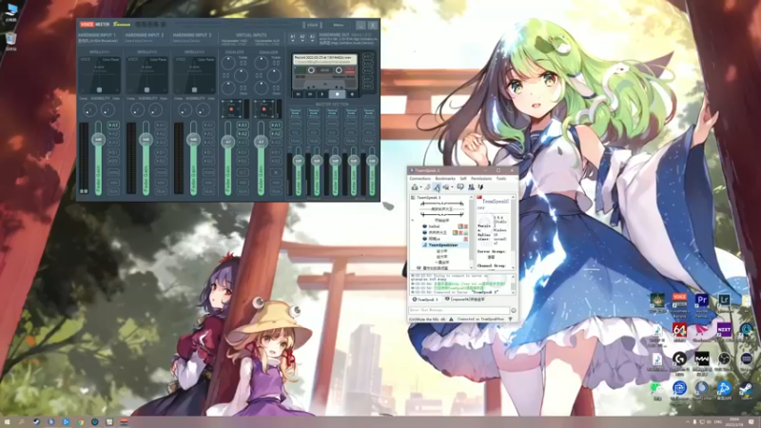Screen dimensions: 761x428
Task: Open the A1 hardware out dropdown
Action: click(x=293, y=38)
